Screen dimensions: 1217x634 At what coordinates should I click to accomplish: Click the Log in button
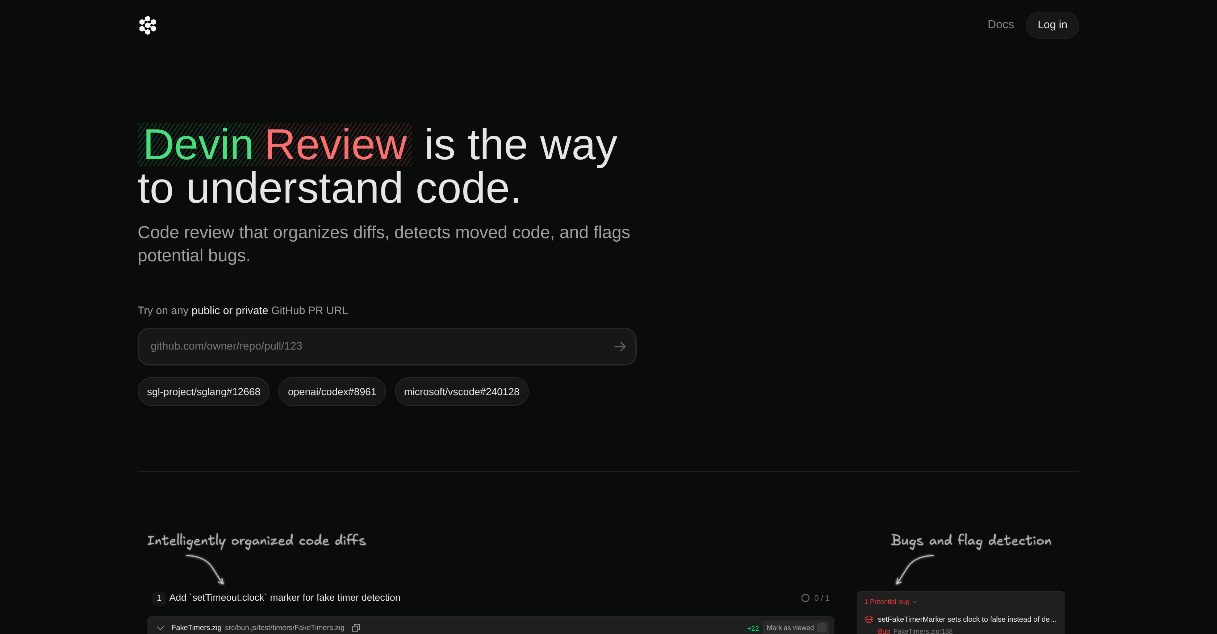(1052, 25)
